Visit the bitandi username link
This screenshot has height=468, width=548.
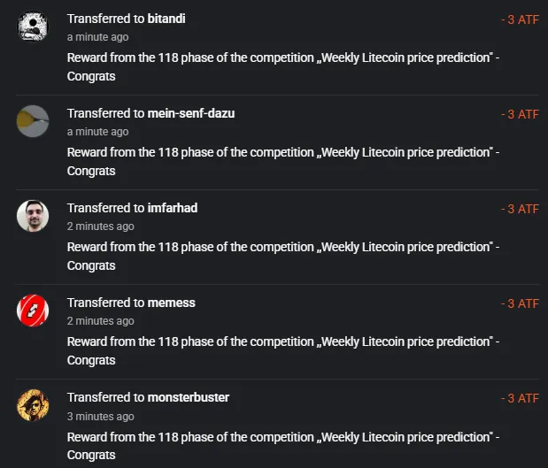click(x=166, y=19)
